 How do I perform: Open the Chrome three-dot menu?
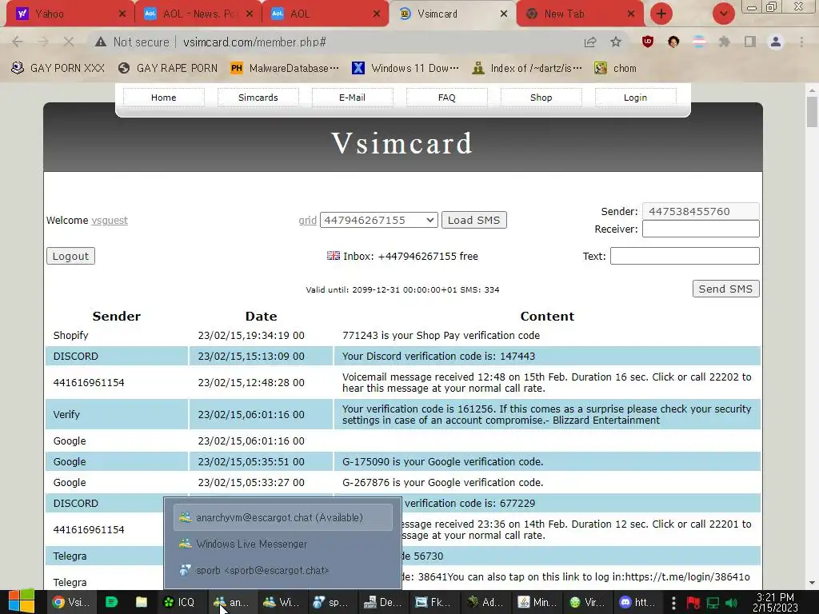(x=801, y=42)
